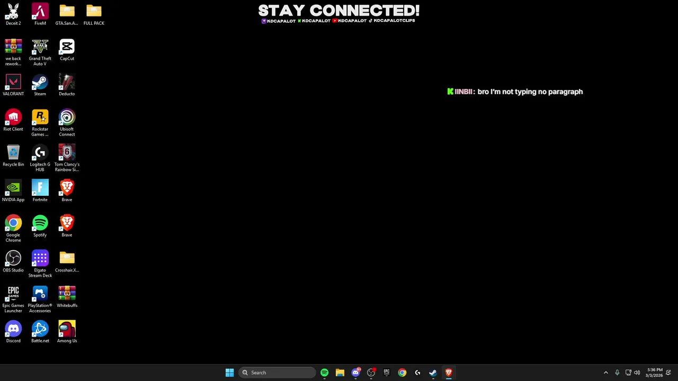Image resolution: width=678 pixels, height=381 pixels.
Task: Launch the FiveM desktop shortcut
Action: (x=40, y=14)
